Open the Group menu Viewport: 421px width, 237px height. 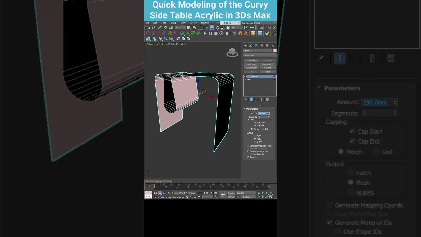173,23
